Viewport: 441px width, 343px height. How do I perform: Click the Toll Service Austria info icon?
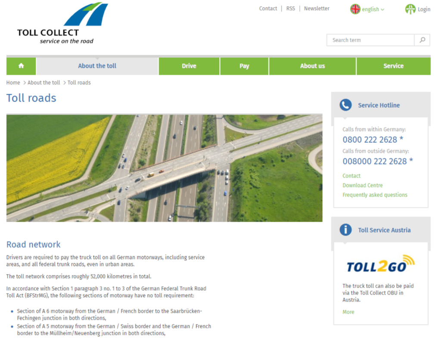tap(345, 230)
